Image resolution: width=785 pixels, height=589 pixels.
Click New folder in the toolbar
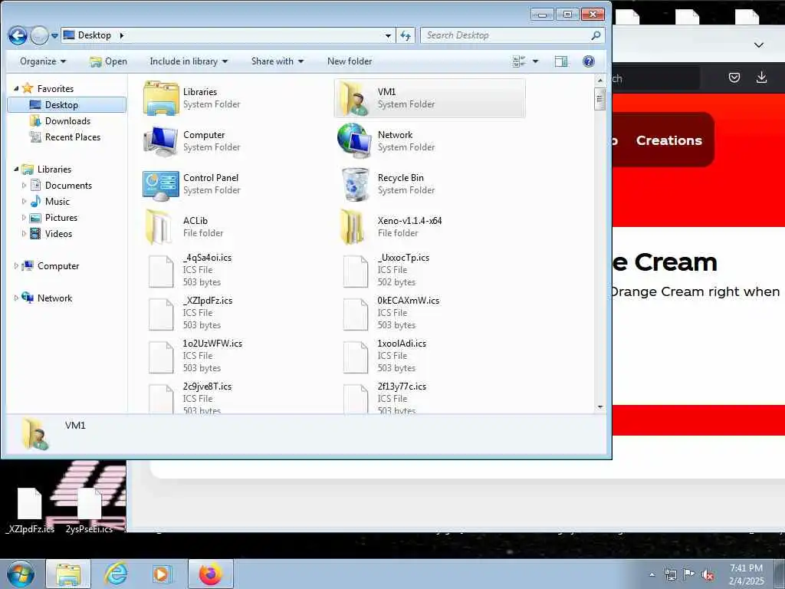pyautogui.click(x=350, y=61)
